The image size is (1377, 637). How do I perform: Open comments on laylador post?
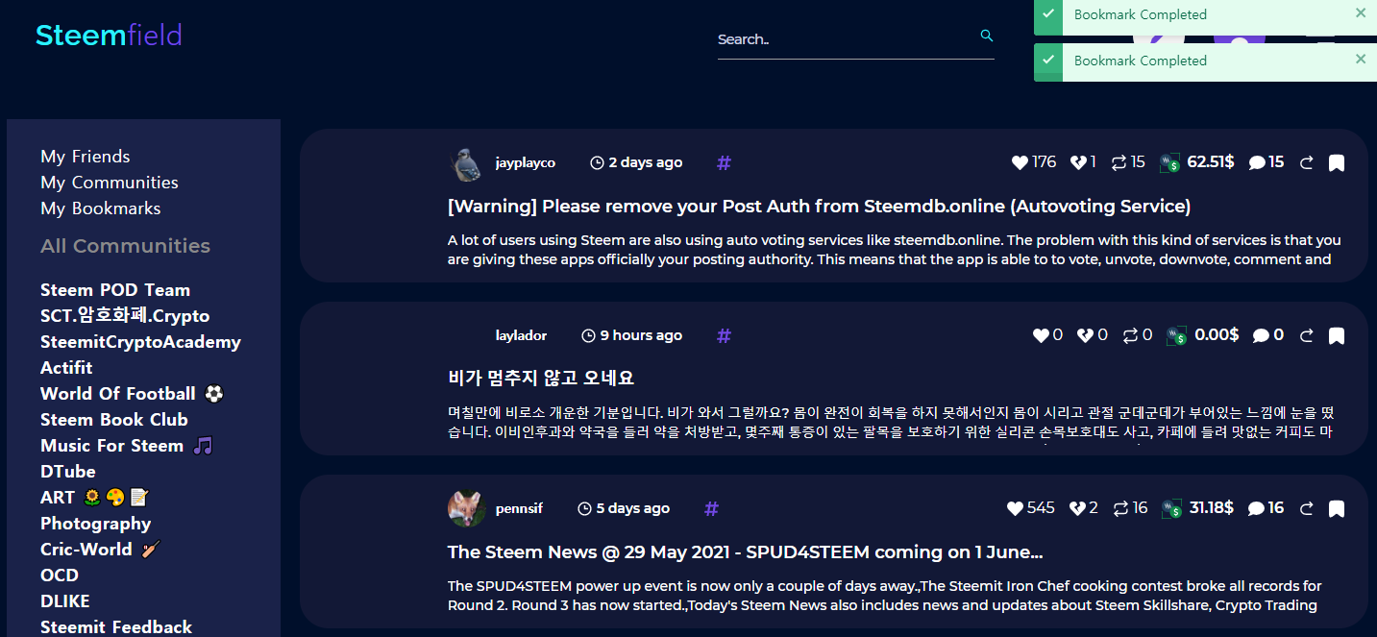pos(1262,336)
